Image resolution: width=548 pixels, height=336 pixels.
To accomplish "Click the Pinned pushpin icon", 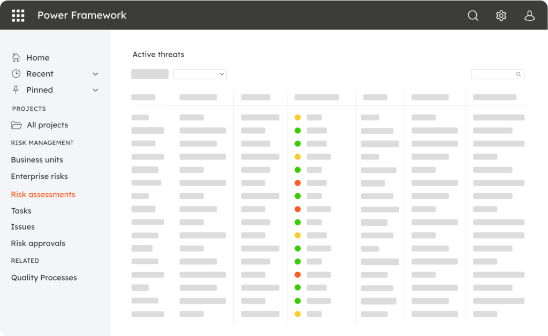I will tap(17, 90).
